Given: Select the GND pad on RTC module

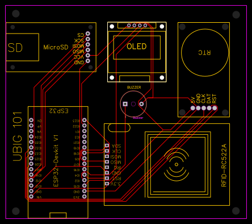Looking at the screenshot, I should (198, 108).
